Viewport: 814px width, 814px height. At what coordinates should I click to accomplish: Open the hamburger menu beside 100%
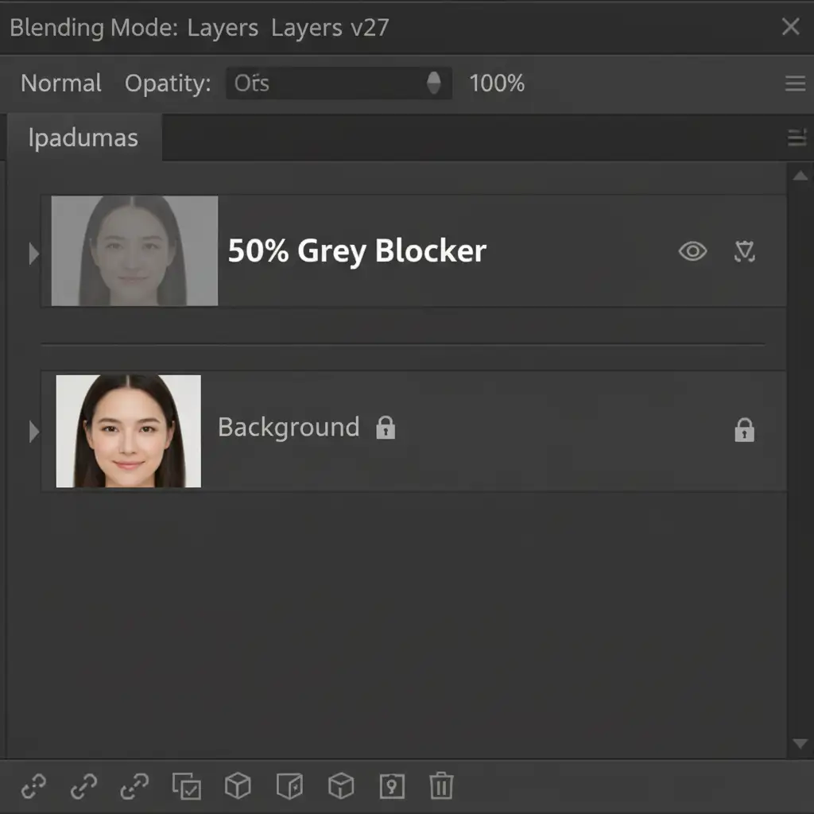pyautogui.click(x=795, y=83)
